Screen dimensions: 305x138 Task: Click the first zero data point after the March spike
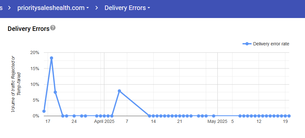click(x=63, y=116)
